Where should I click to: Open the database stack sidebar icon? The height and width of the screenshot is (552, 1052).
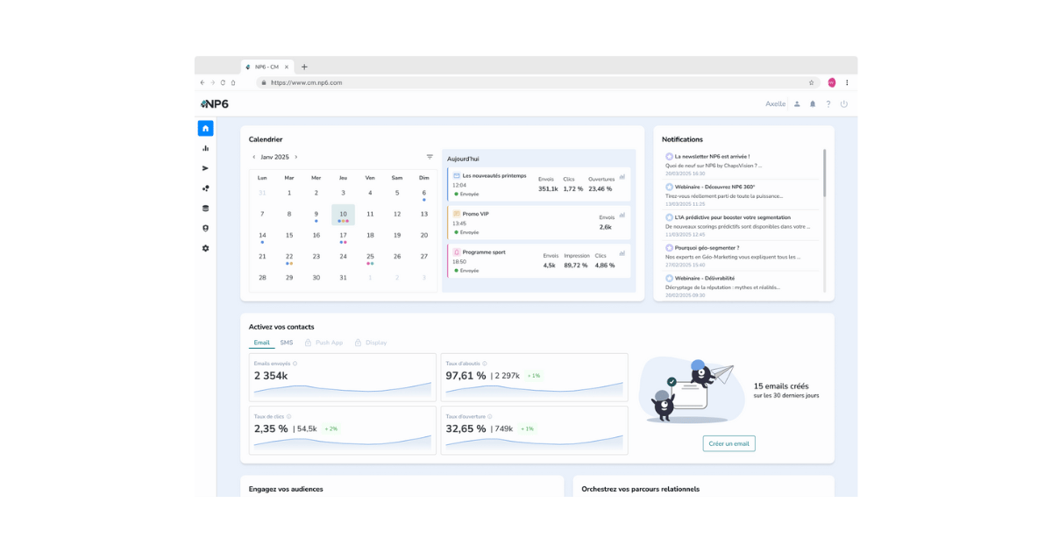coord(205,209)
